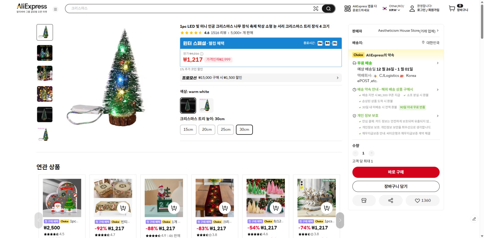484x238 pixels.
Task: Open the feedback pencil icon at bottom right
Action: click(x=474, y=219)
